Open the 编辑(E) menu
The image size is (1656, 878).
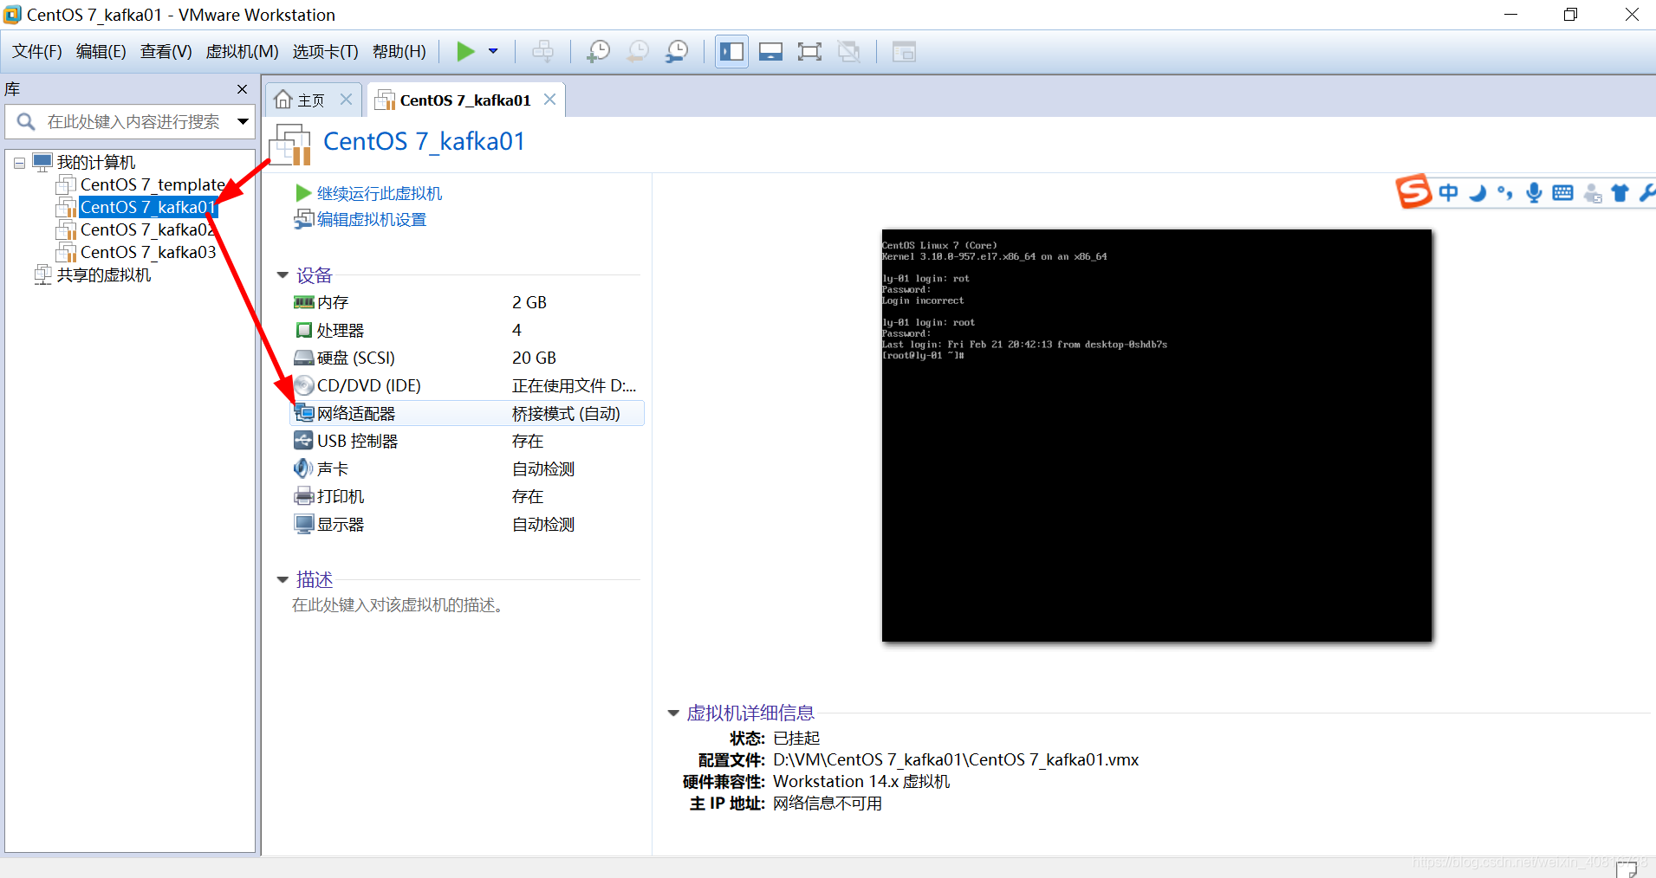click(101, 52)
